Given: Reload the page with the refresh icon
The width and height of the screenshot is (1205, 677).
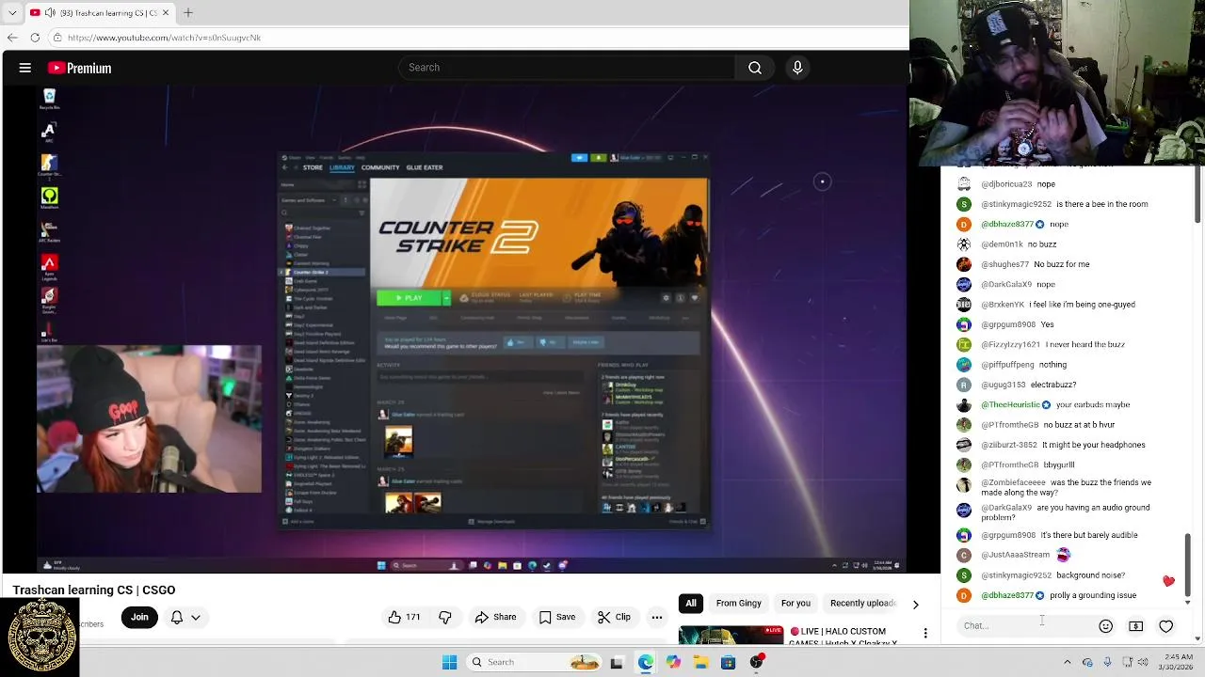Looking at the screenshot, I should click(35, 38).
